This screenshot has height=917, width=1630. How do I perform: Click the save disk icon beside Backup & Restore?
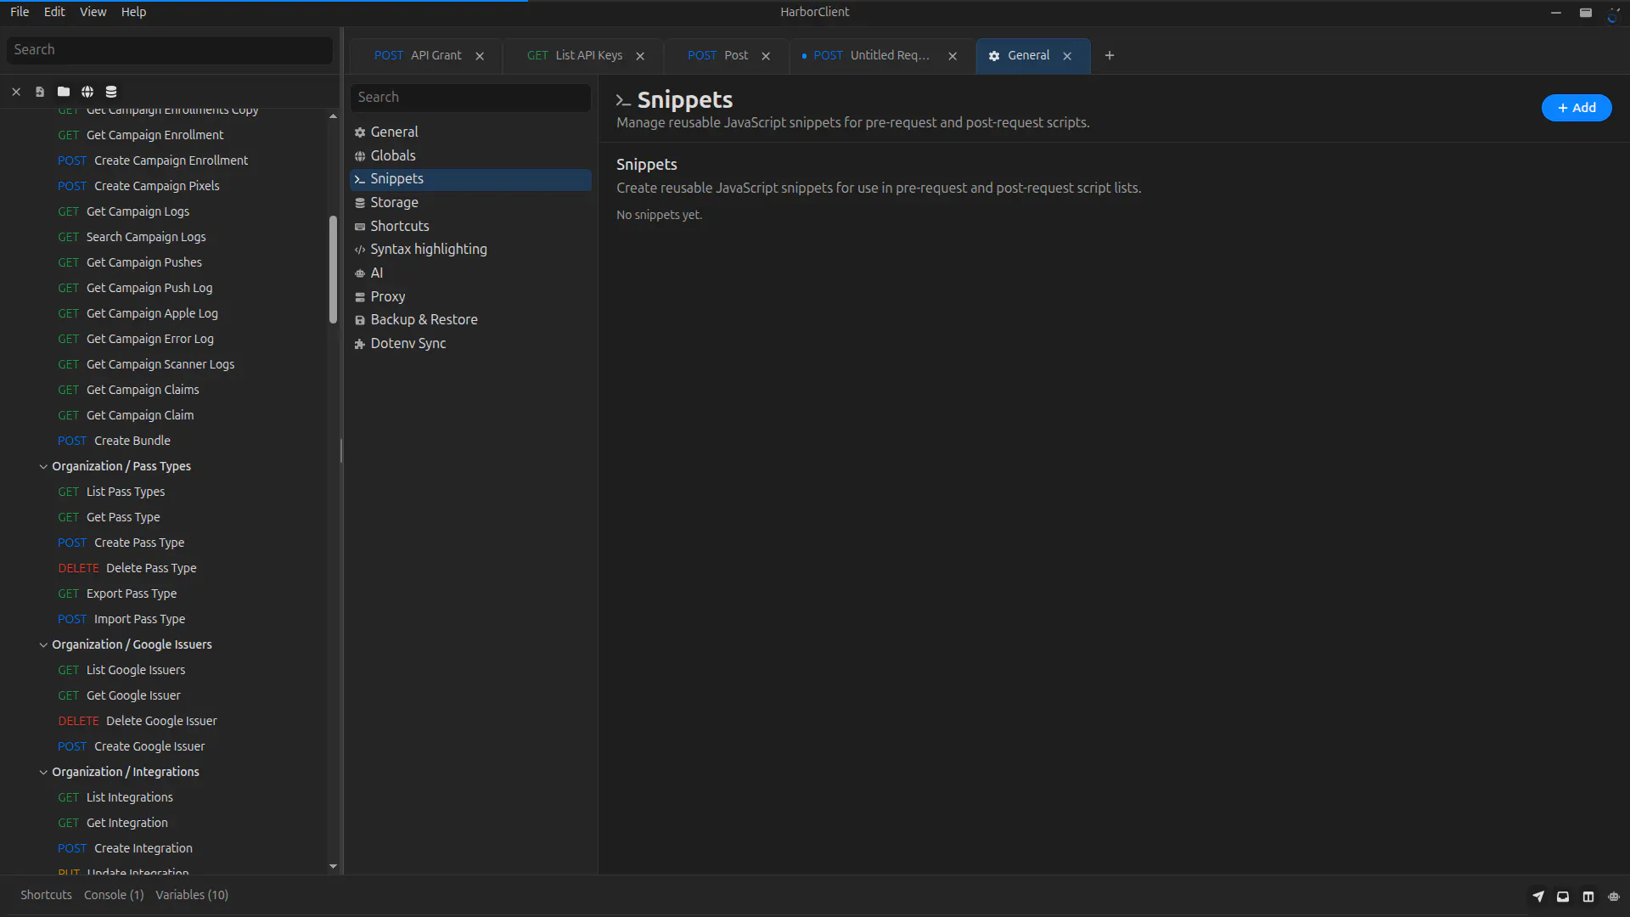360,320
